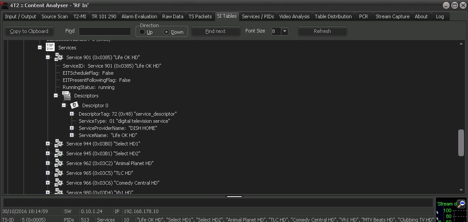
Task: Switch to TR 101 290 tab
Action: coord(104,17)
